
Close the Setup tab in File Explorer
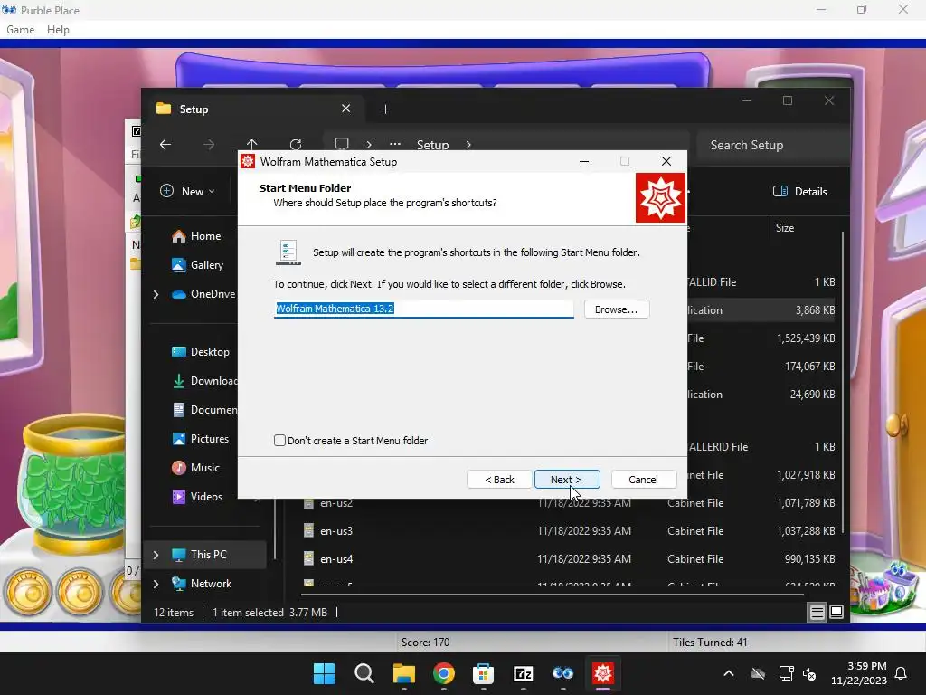346,109
